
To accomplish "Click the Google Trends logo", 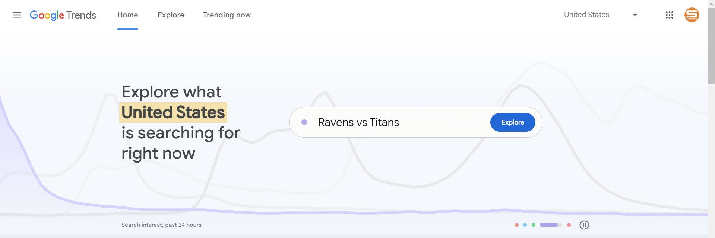I will click(63, 15).
